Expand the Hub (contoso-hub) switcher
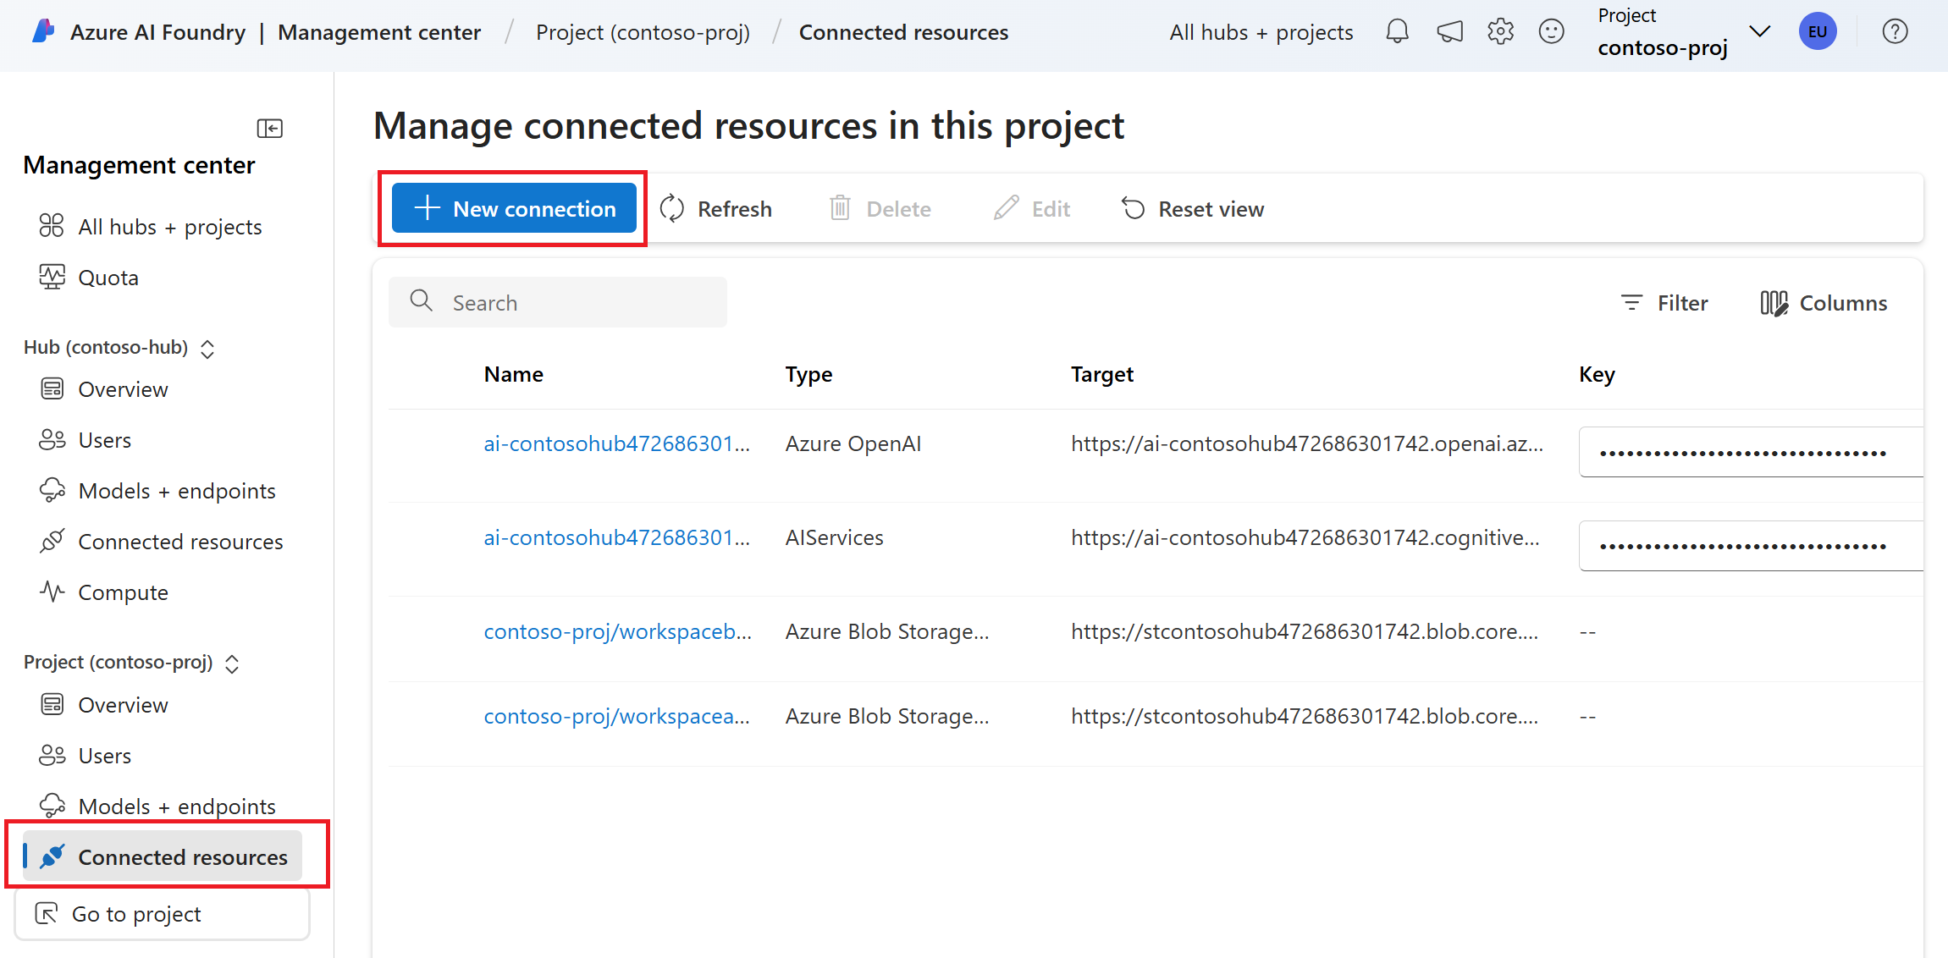The height and width of the screenshot is (958, 1948). click(207, 349)
